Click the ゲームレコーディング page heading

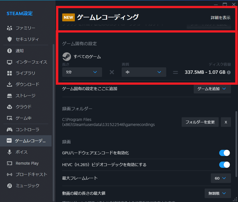tap(108, 17)
